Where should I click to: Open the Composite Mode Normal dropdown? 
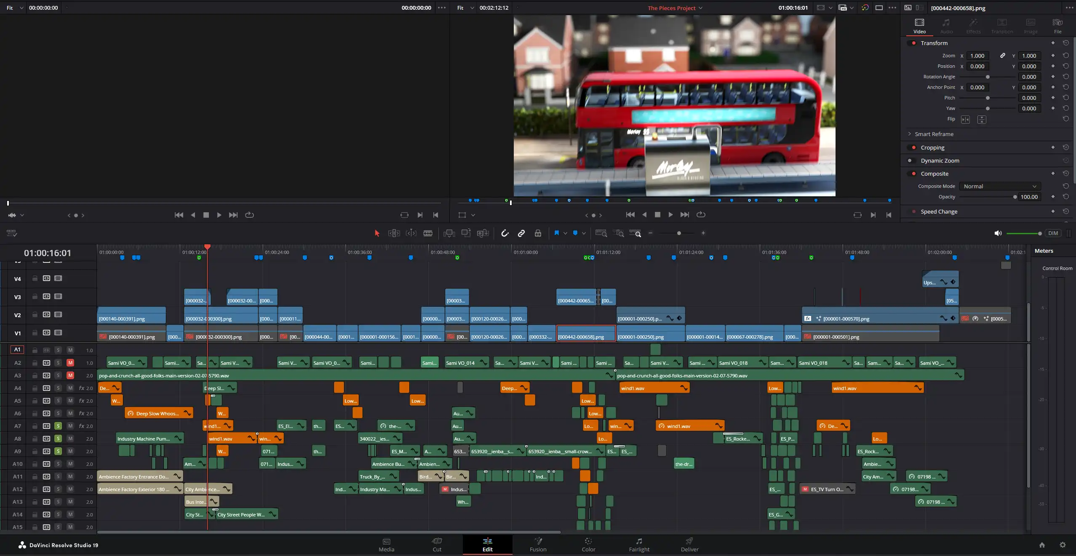point(999,186)
